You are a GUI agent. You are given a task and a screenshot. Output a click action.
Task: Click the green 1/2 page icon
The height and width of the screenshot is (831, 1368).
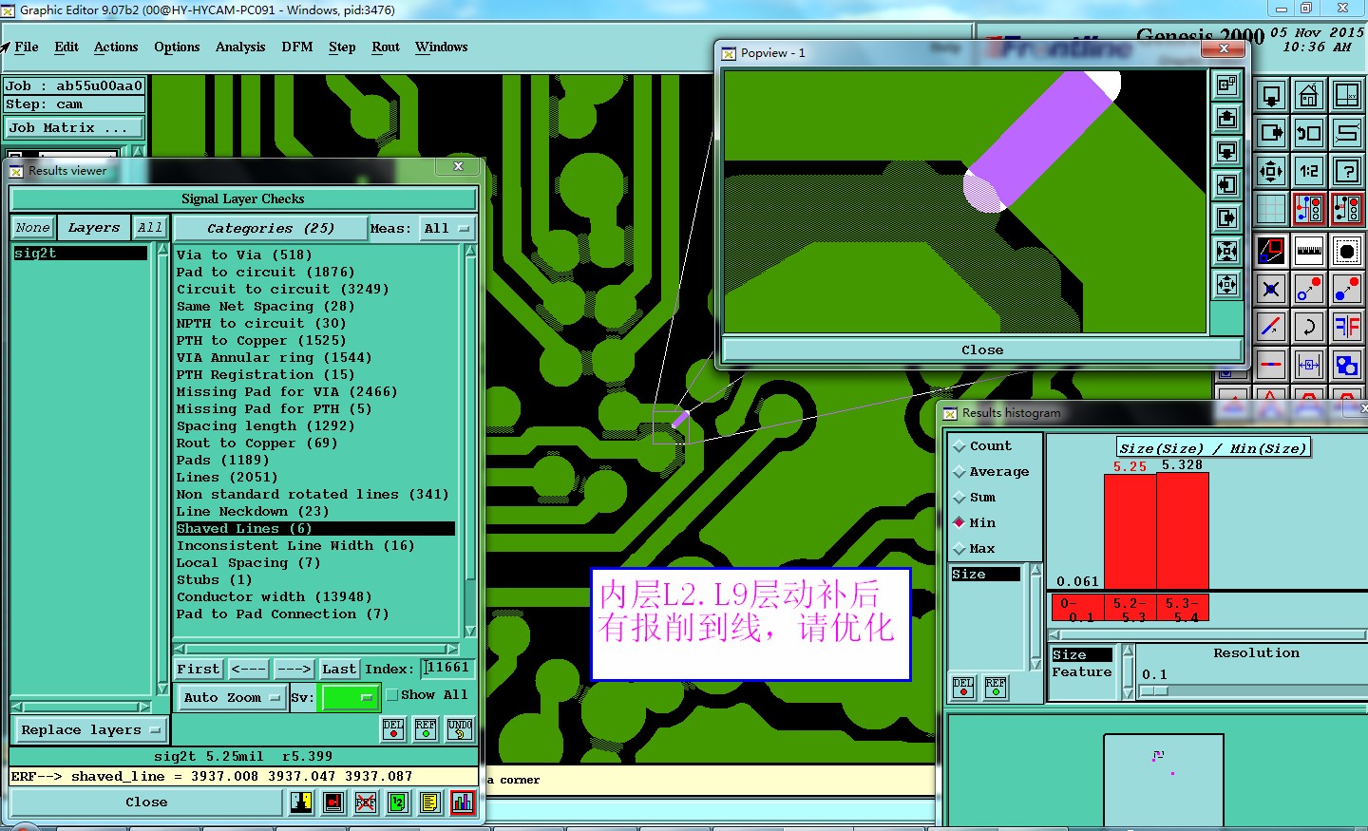(x=398, y=803)
